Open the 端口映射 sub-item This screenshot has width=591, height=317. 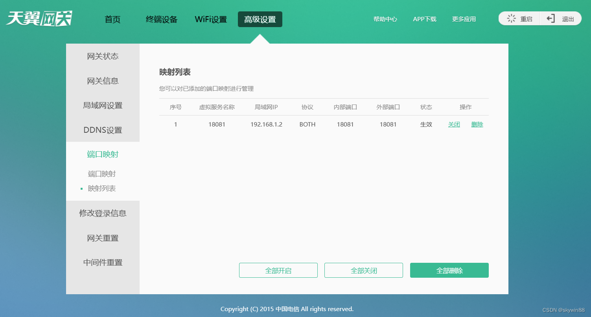pyautogui.click(x=102, y=174)
